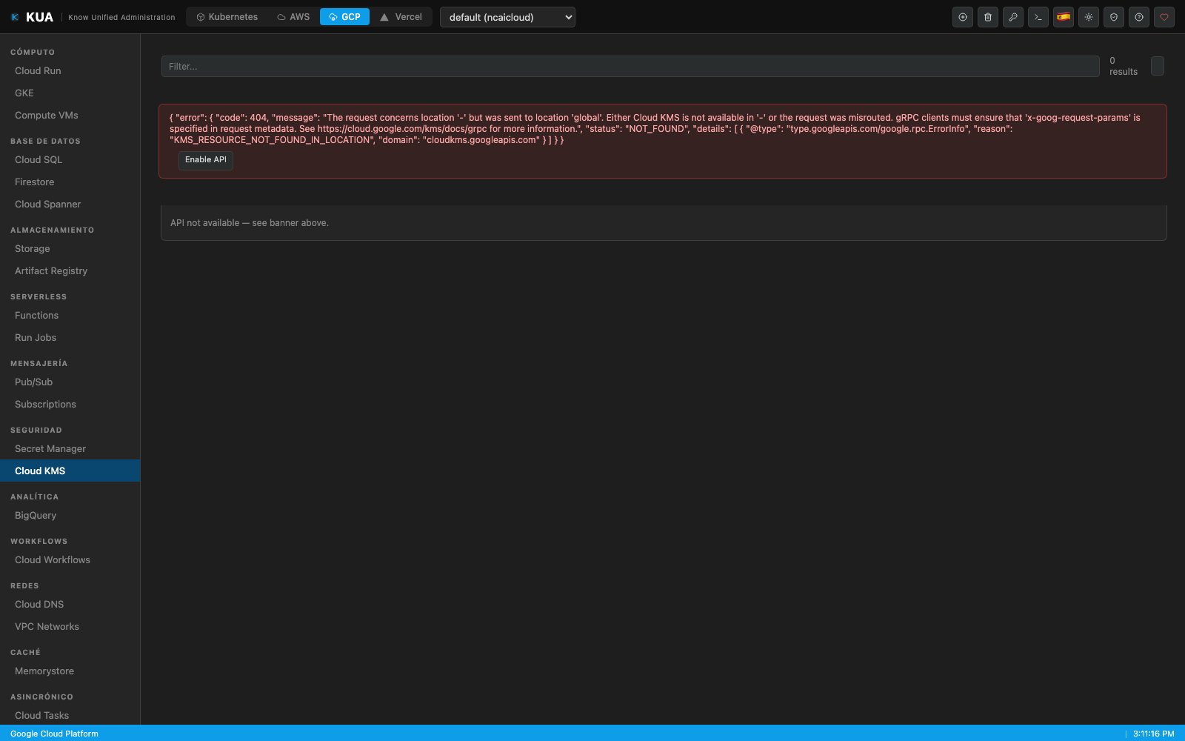Switch to the Vercel tab
This screenshot has width=1185, height=741.
click(x=401, y=17)
